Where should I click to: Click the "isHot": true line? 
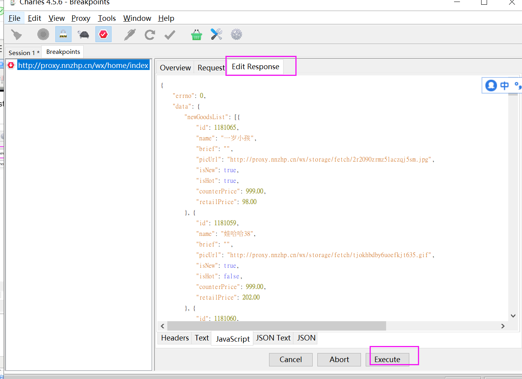click(x=218, y=181)
